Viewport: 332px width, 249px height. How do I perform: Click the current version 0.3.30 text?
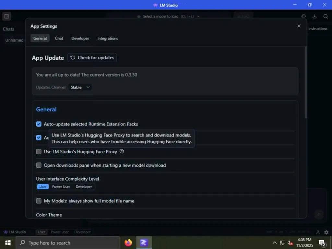coord(86,75)
